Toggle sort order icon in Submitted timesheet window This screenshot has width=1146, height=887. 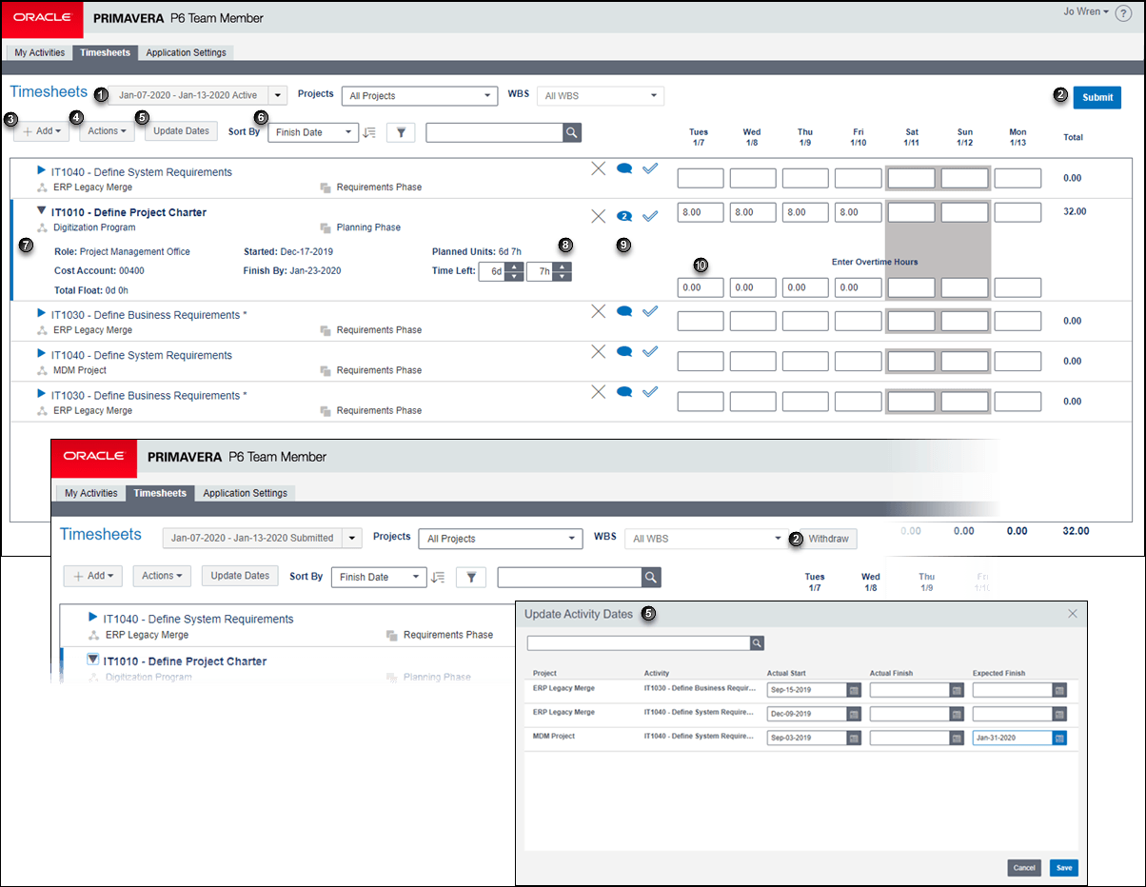[x=438, y=577]
